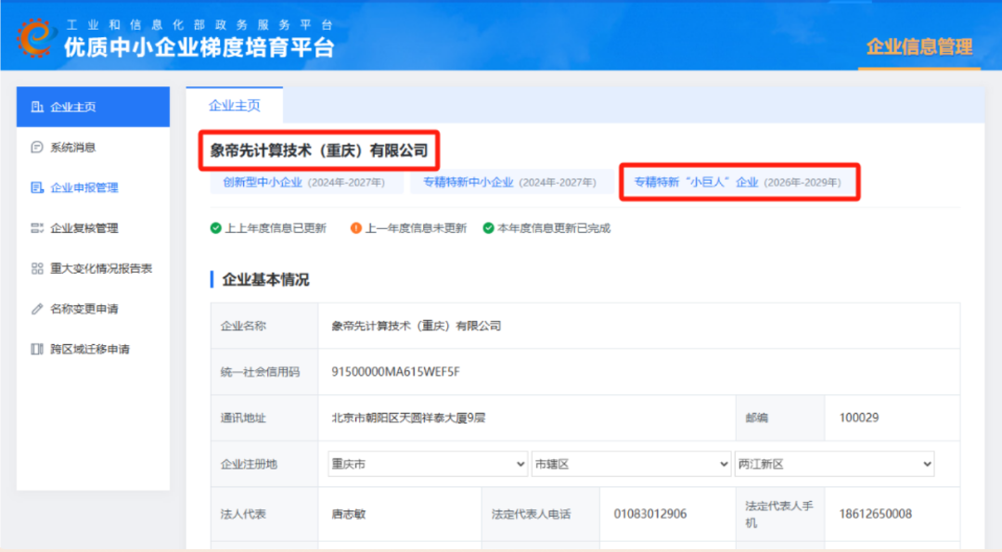The image size is (1002, 552).
Task: Click the 法定代表人电话 label cell
Action: [541, 514]
